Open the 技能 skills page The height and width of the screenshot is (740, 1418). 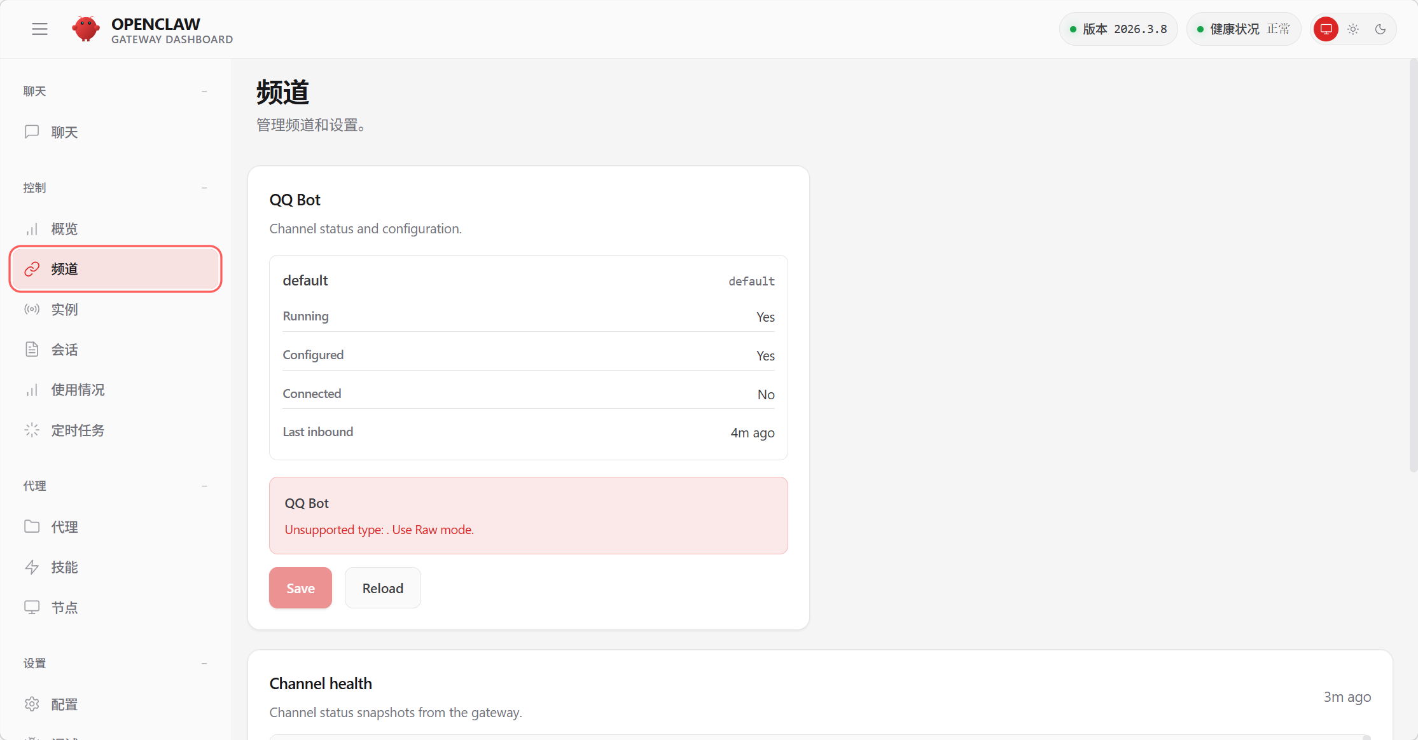pos(64,567)
